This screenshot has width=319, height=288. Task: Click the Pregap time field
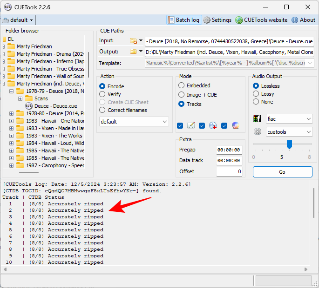tap(229, 150)
